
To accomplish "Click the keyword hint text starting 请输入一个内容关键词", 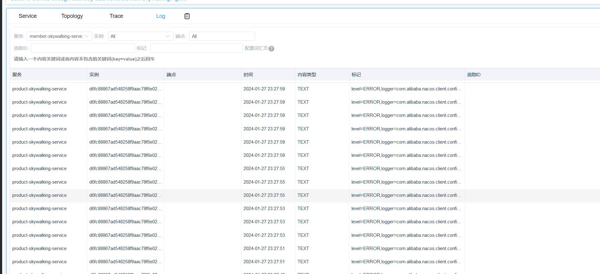I will tap(84, 59).
